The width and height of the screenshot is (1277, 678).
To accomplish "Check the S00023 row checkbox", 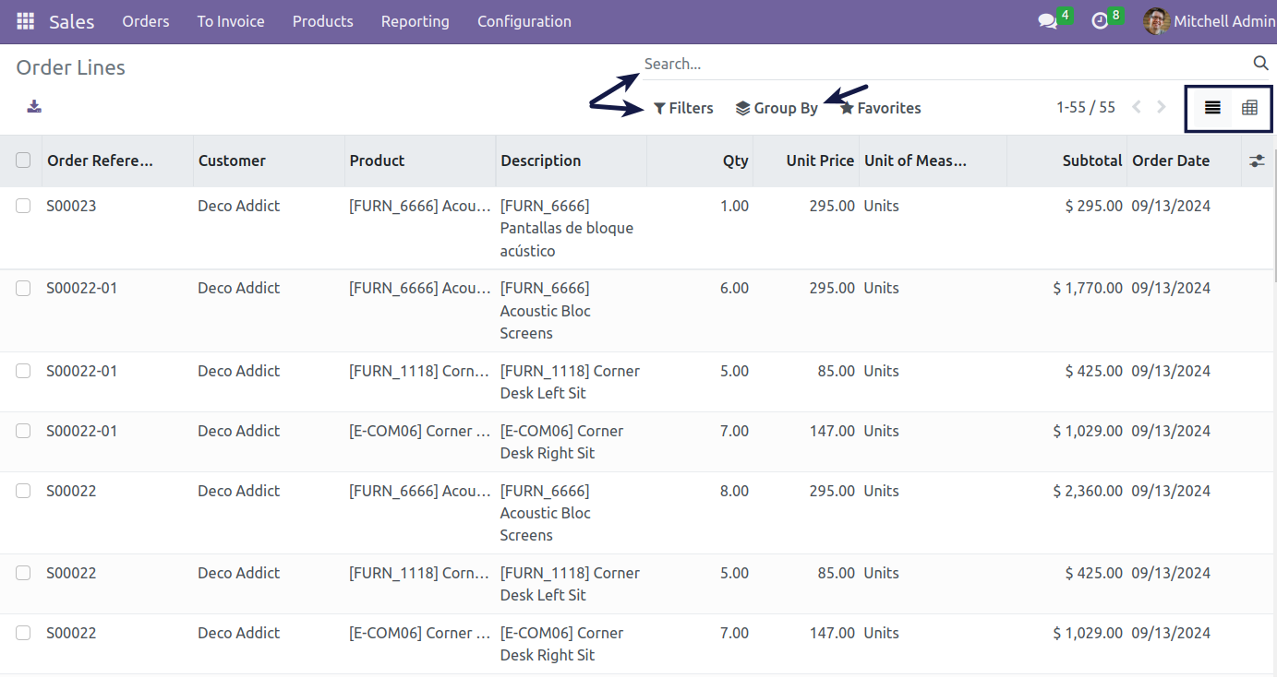I will [x=23, y=206].
